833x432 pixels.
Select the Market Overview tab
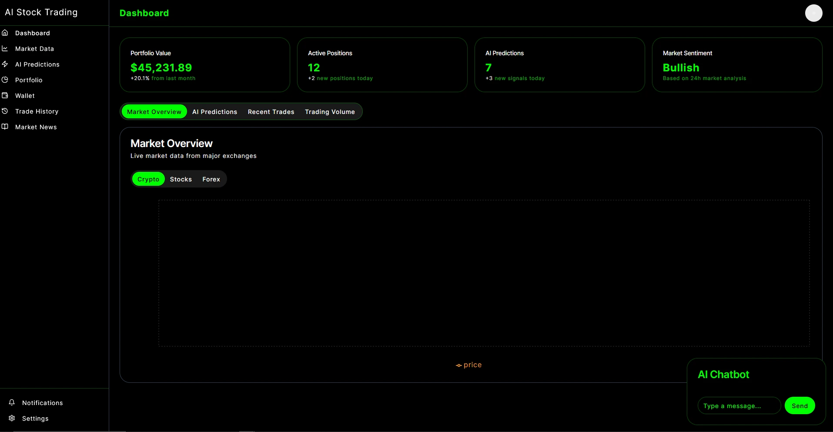[154, 112]
